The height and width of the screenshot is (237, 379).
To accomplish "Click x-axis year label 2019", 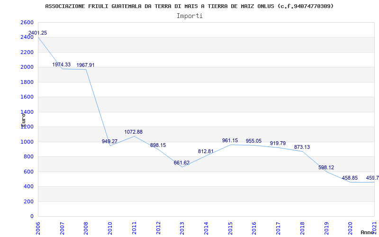I will [326, 228].
